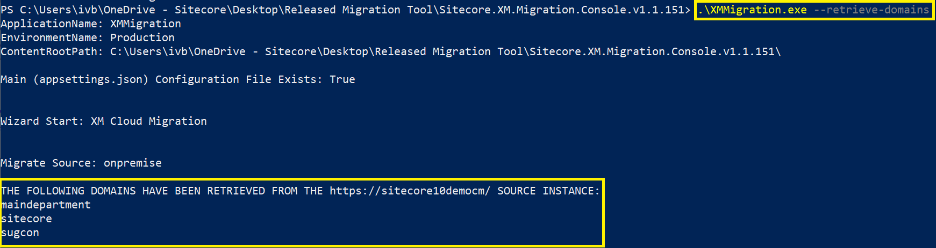Screen dimensions: 936x248
Task: Click the SOURCE INSTANCE: text
Action: [x=548, y=191]
